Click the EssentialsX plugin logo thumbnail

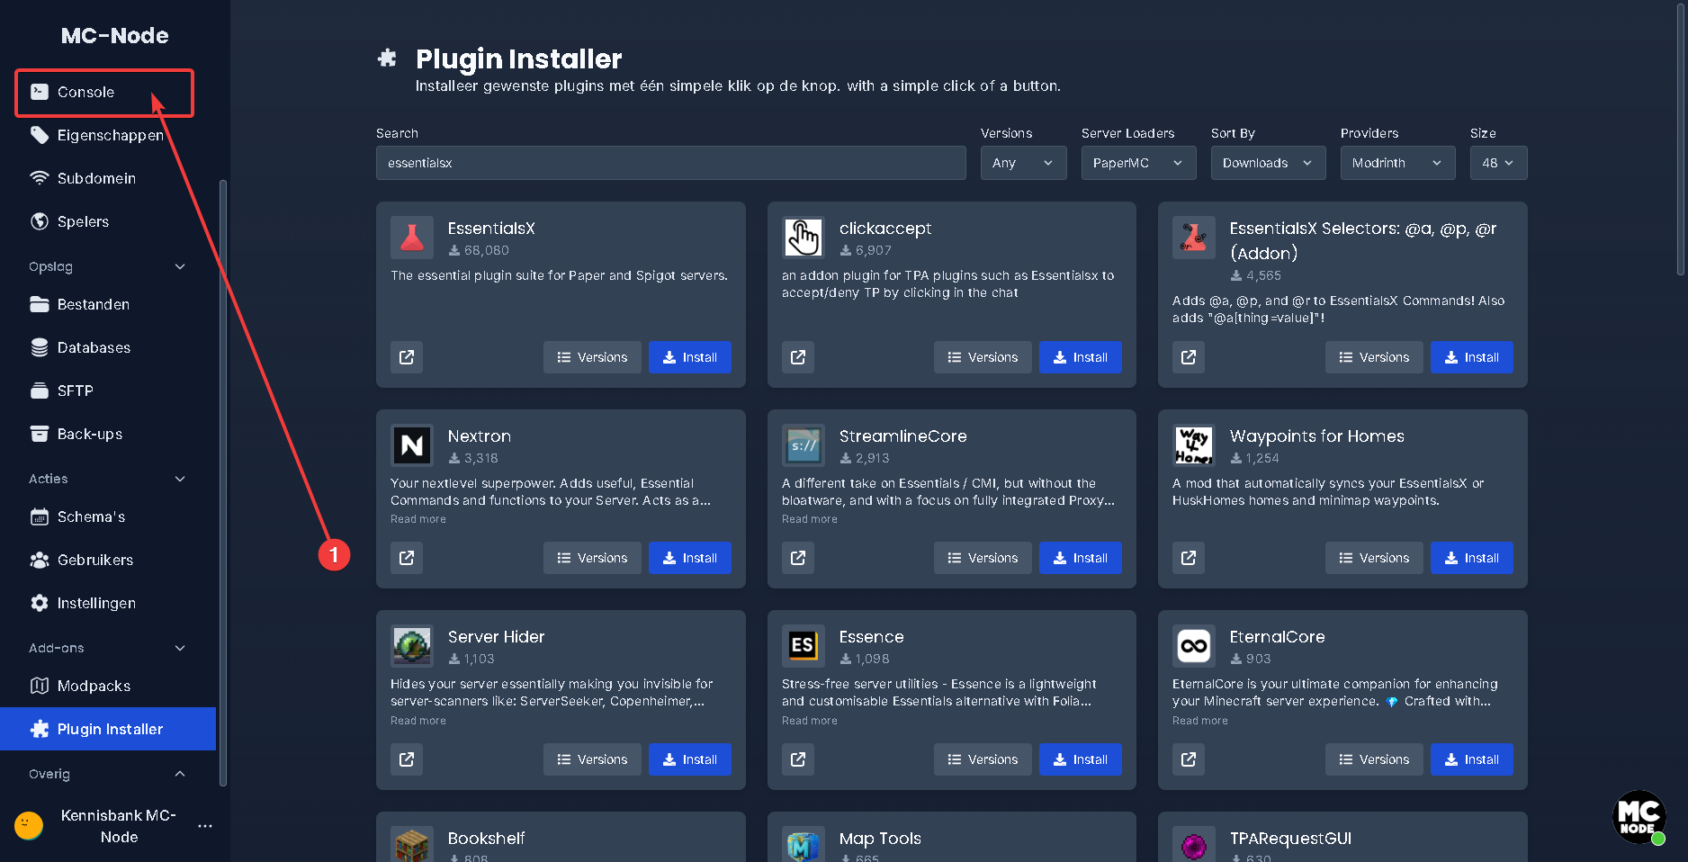(412, 238)
